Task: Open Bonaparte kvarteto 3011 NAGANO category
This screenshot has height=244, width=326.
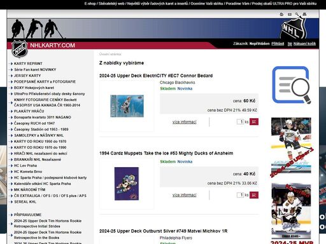Action: pyautogui.click(x=43, y=117)
